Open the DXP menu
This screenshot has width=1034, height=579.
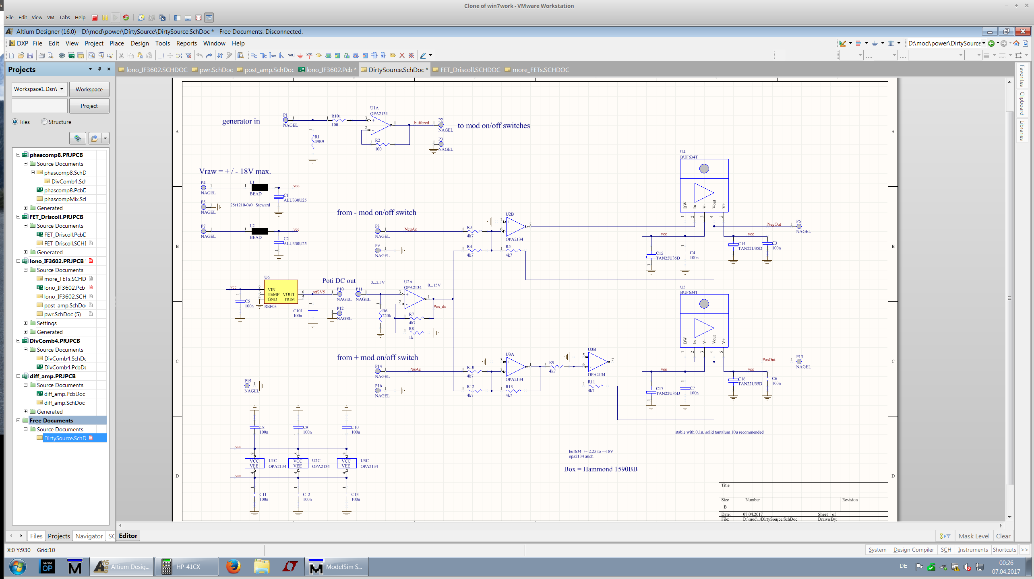[x=19, y=43]
